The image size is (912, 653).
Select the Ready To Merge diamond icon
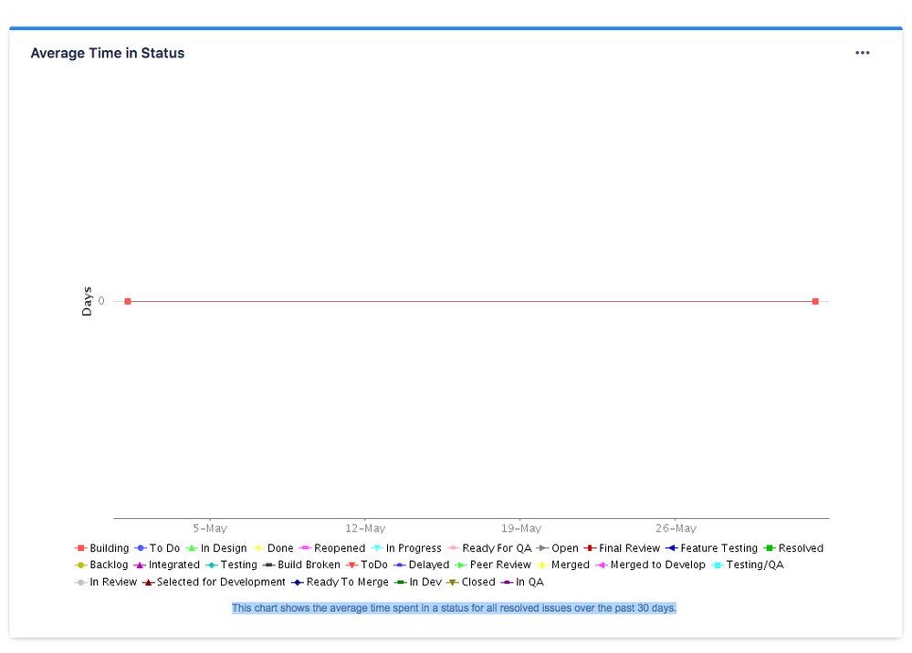[x=299, y=582]
